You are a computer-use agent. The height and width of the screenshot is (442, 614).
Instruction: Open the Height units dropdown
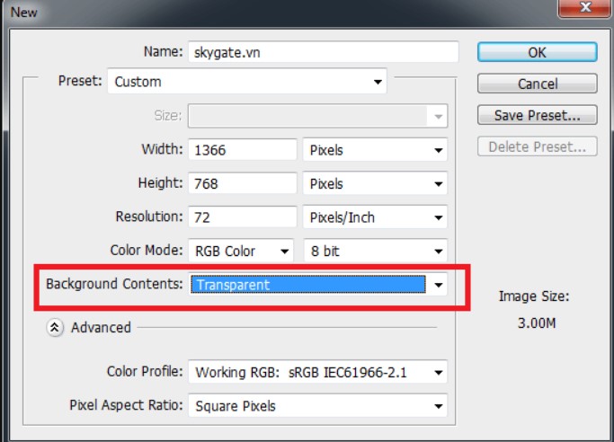375,183
